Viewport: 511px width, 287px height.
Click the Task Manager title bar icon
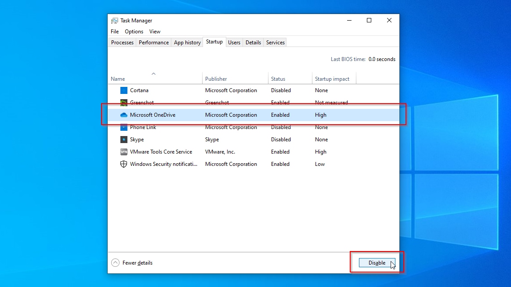pos(115,21)
